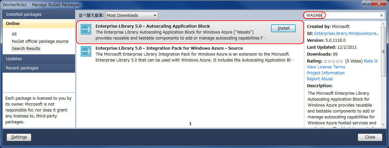The width and height of the screenshot is (389, 148).
Task: Expand the Updates section
Action: [x=14, y=59]
